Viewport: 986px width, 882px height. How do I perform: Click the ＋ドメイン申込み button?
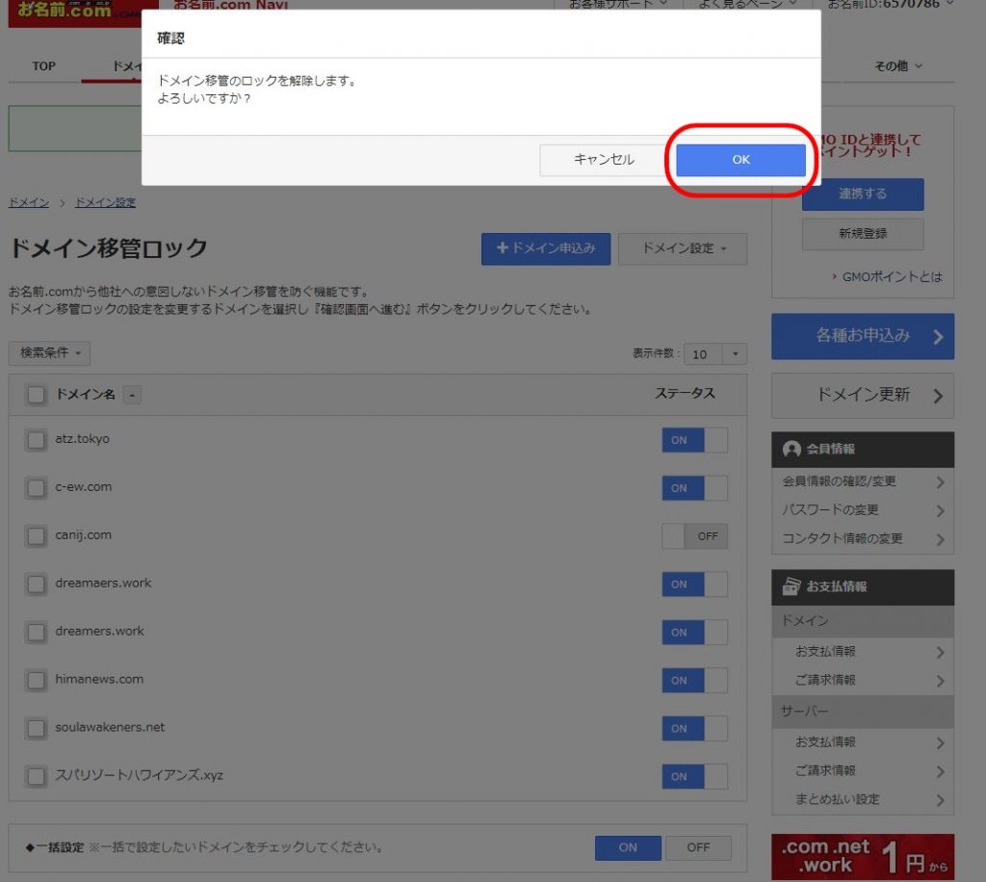coord(545,248)
